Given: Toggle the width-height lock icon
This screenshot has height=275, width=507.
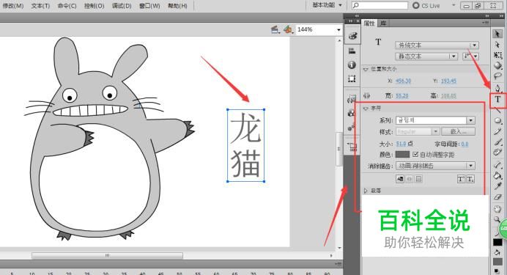Looking at the screenshot, I should (367, 96).
